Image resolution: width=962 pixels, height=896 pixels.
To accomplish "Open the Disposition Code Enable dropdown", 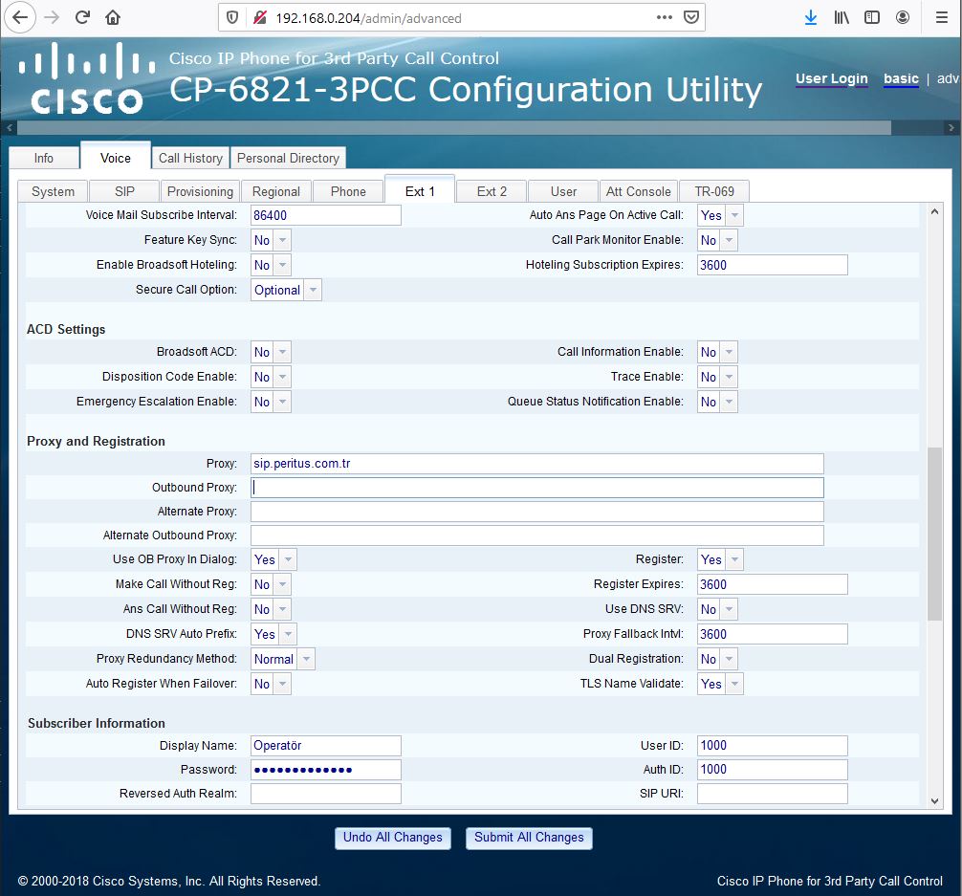I will (271, 377).
